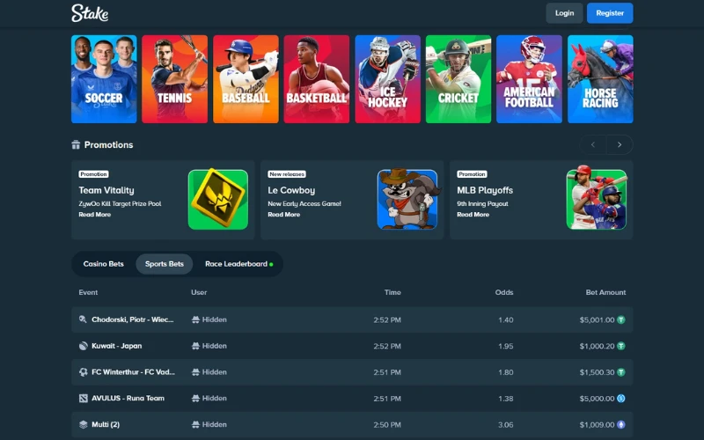Open the Kuwait - Japan event
The width and height of the screenshot is (704, 440).
point(117,346)
